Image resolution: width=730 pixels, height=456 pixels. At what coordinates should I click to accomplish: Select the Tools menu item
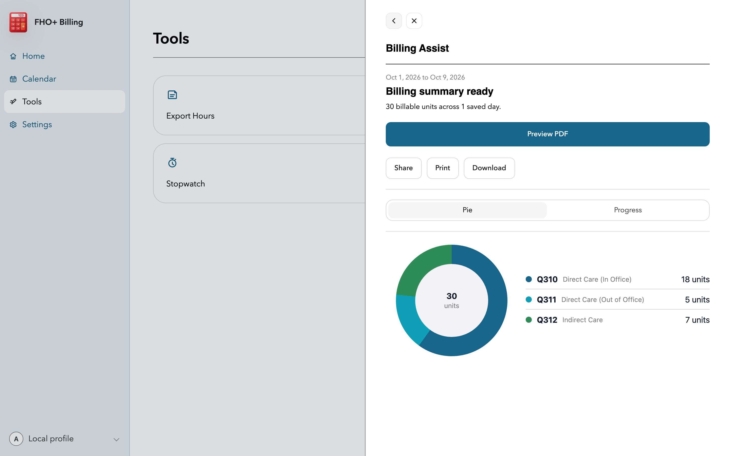[x=64, y=102]
